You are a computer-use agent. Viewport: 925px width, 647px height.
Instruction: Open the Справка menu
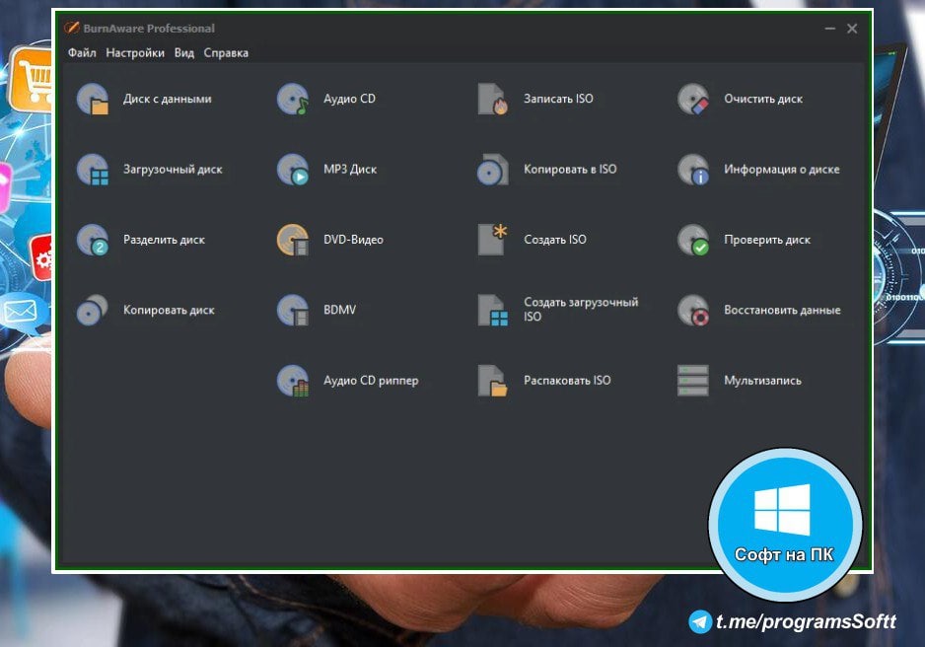click(x=226, y=52)
